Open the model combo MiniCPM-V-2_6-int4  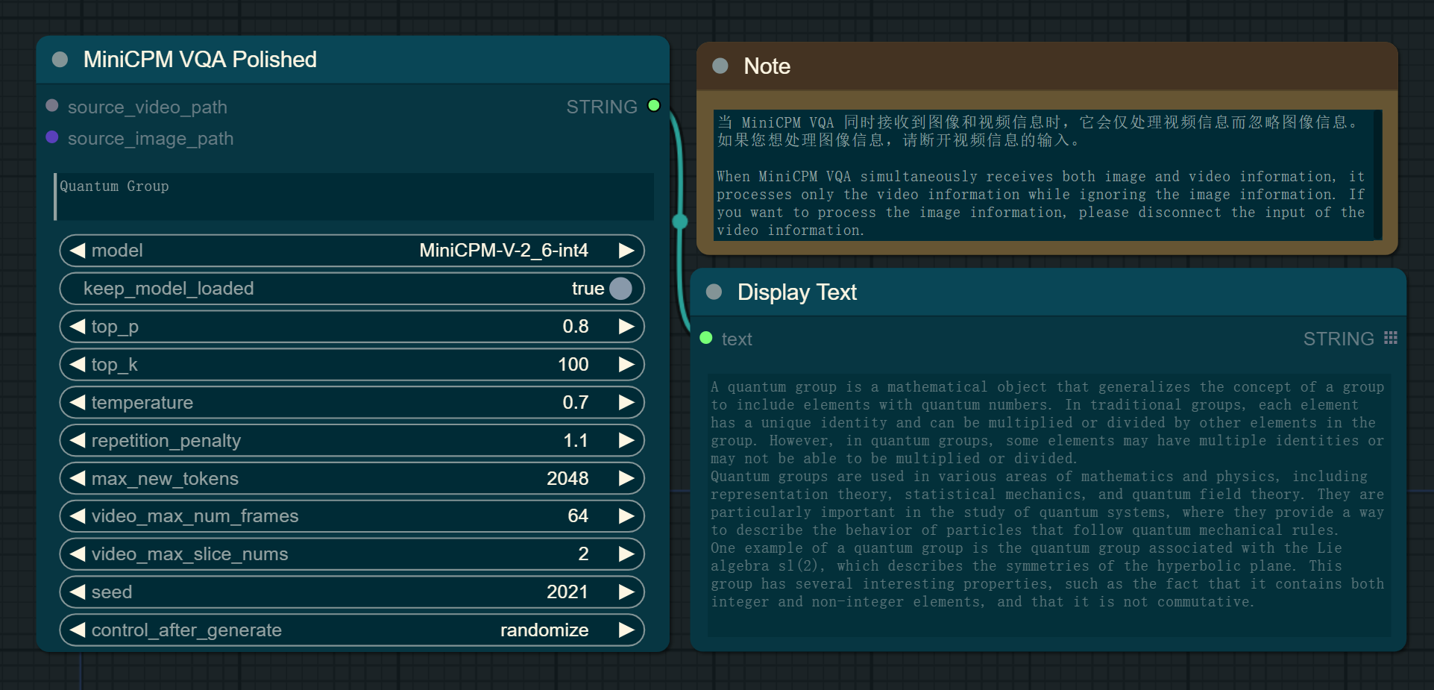point(352,251)
